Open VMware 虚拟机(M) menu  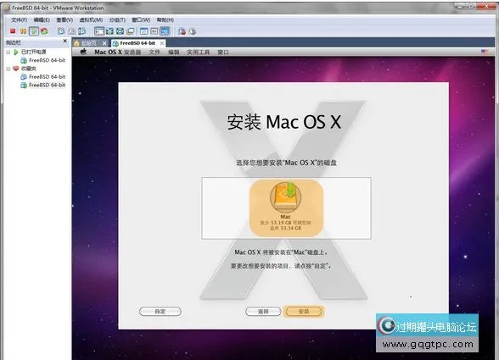pyautogui.click(x=91, y=20)
